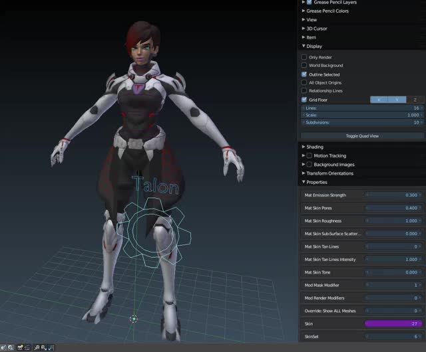Select the gear-shaped rig control in the viewport
The image size is (426, 352).
[x=154, y=232]
